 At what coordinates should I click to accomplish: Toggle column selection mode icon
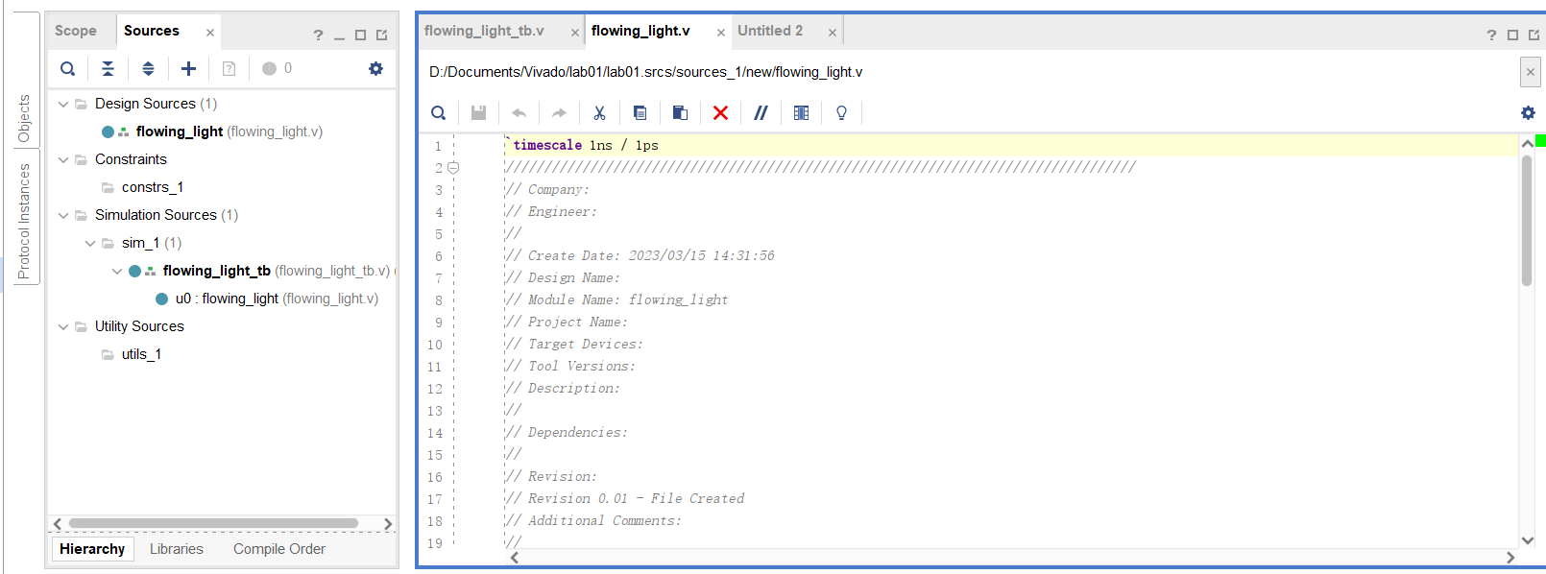tap(801, 113)
